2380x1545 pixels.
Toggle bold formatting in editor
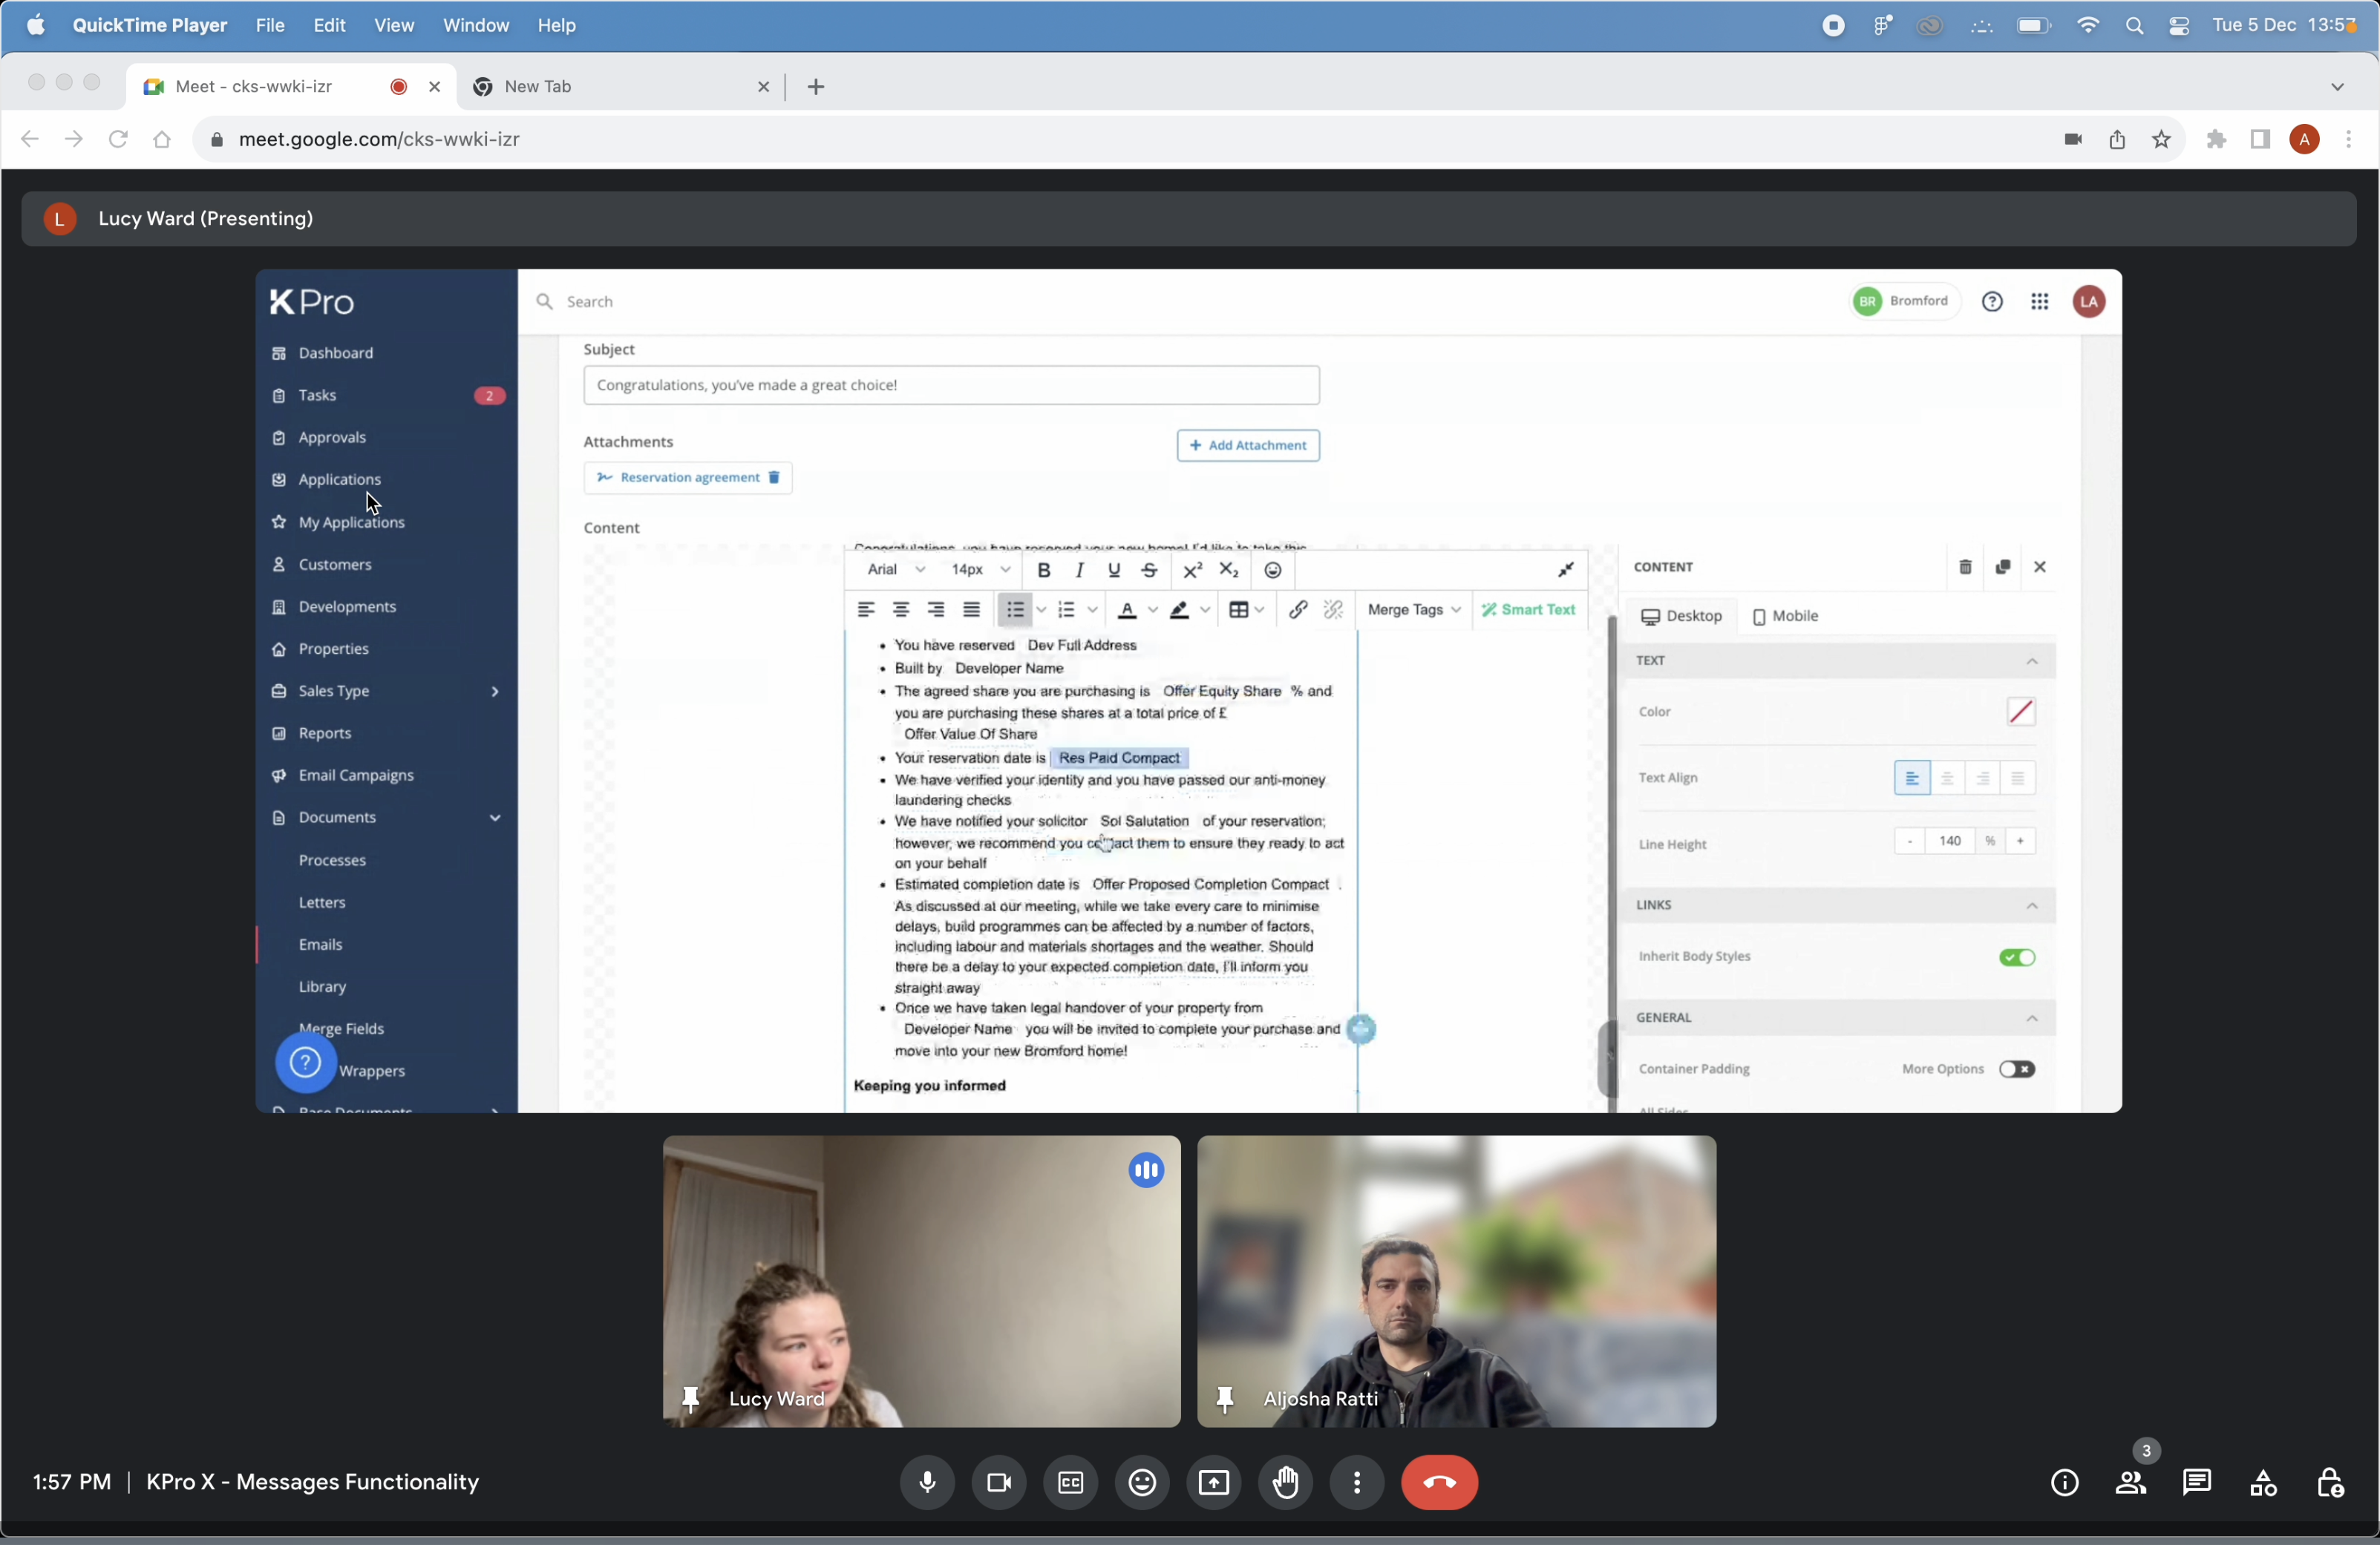(1043, 570)
